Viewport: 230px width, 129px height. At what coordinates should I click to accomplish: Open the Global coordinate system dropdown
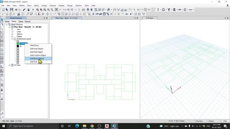215,121
